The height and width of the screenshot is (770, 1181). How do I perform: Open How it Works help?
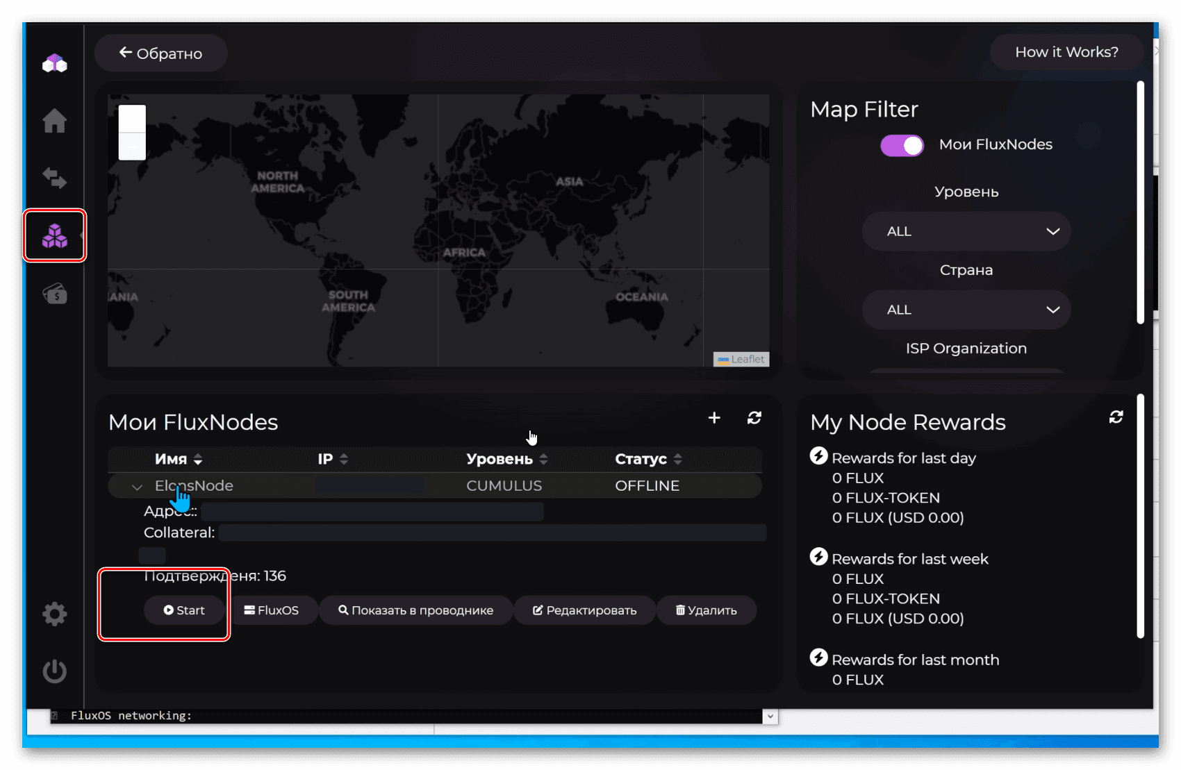pos(1066,52)
